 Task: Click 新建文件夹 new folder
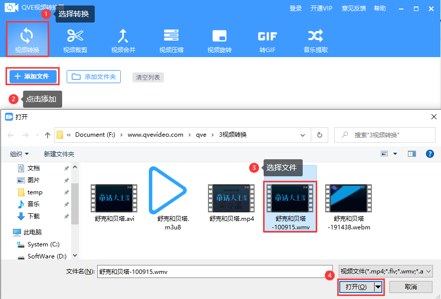[59, 154]
